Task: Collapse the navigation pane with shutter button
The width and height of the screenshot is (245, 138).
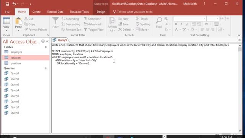Action: (47, 41)
